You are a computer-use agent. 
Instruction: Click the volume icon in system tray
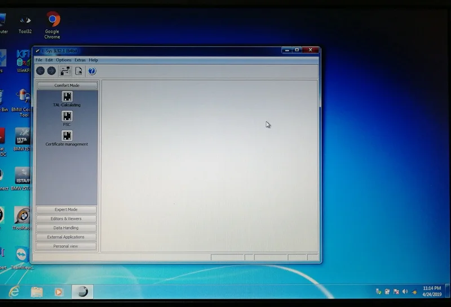pyautogui.click(x=405, y=292)
